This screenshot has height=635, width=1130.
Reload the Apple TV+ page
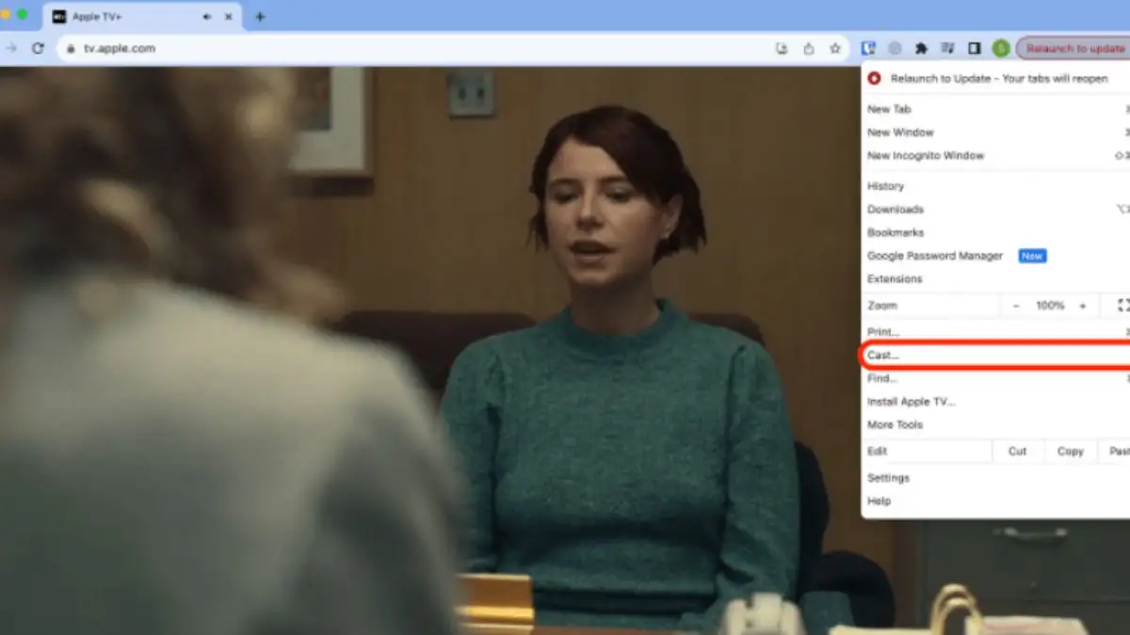(x=38, y=48)
